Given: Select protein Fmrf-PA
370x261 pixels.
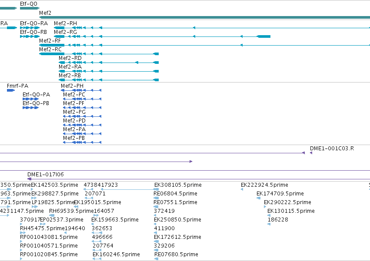Looking at the screenshot, I should click(x=11, y=90).
